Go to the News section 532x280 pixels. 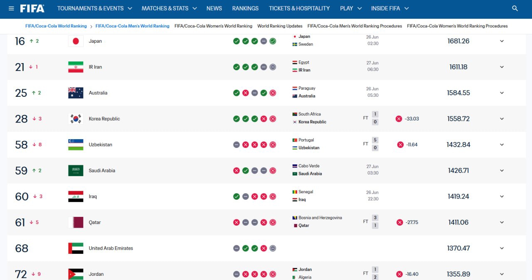coord(214,8)
